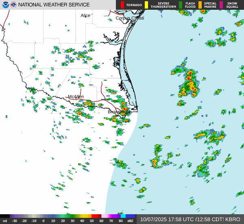Viewport: 244px width, 224px height.
Task: Click the Corpus Christi city label
Action: tap(130, 18)
